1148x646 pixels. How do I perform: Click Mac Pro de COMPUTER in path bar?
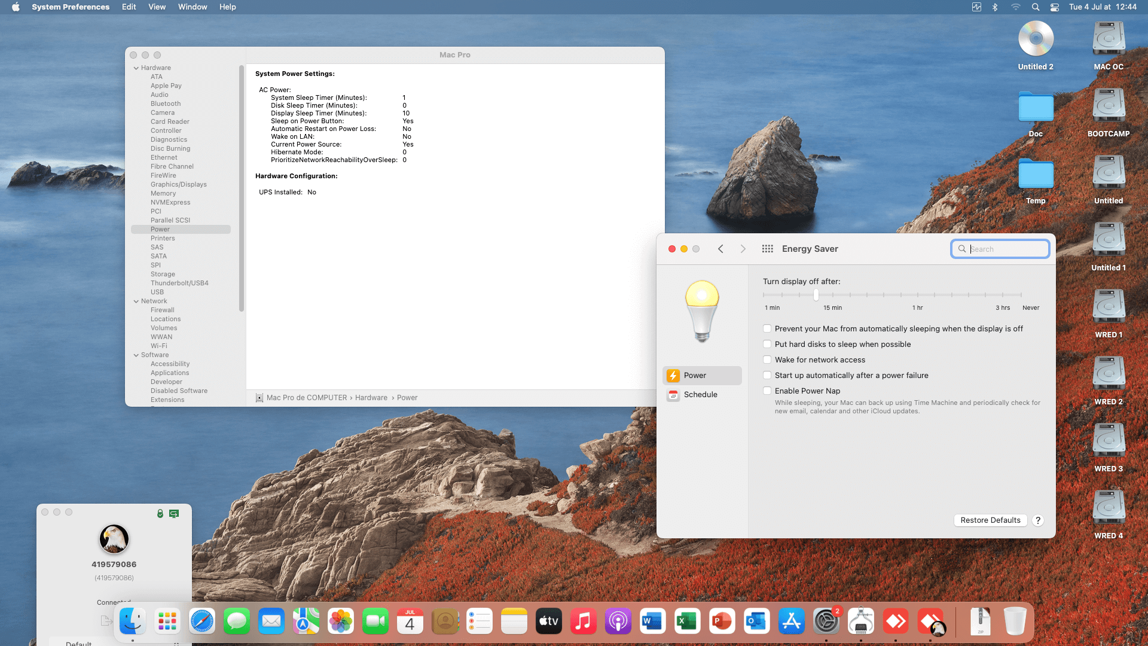point(307,398)
